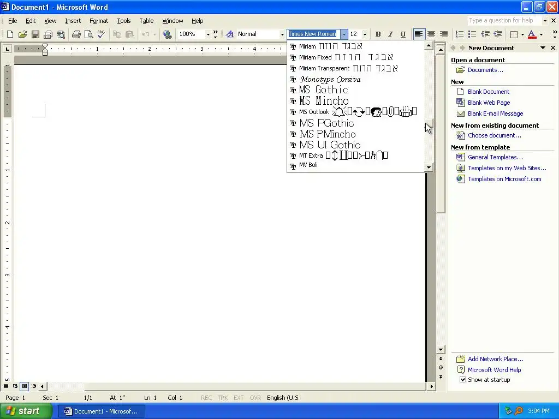Click the Blank Document link
Viewport: 559px width, 419px height.
point(489,92)
